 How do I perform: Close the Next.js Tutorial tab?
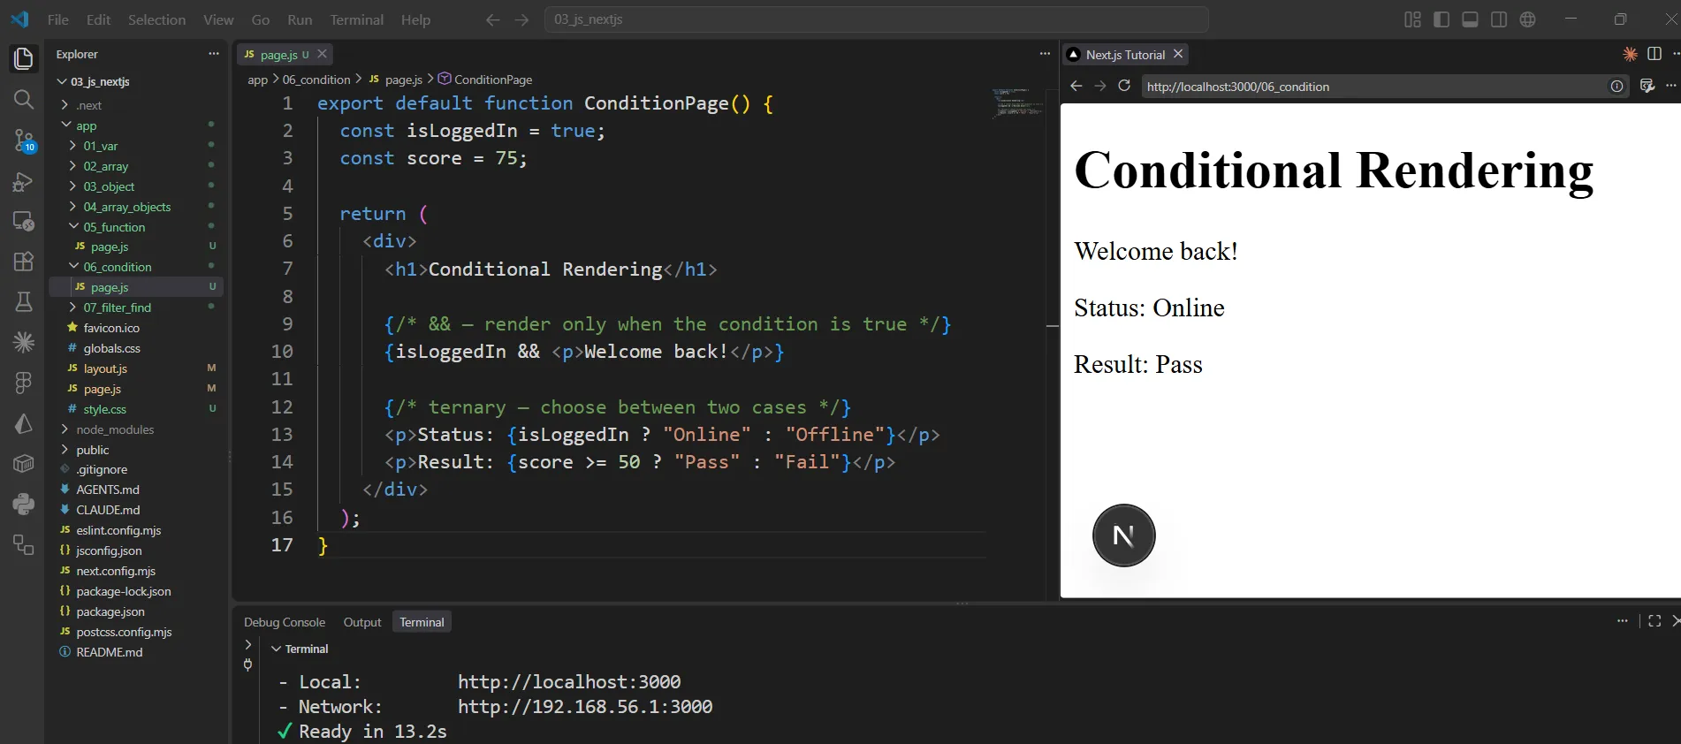point(1178,54)
